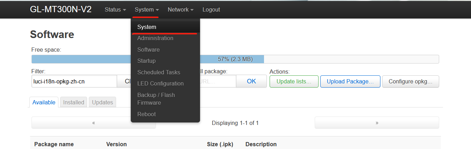
Task: Switch to the Installed tab
Action: [74, 102]
